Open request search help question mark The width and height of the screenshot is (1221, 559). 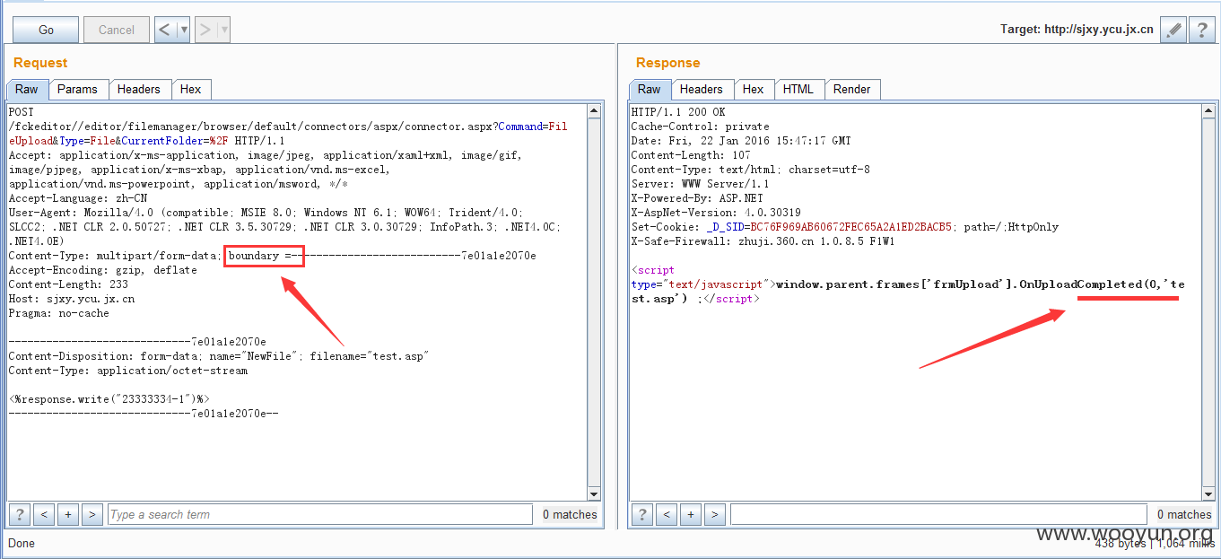20,514
